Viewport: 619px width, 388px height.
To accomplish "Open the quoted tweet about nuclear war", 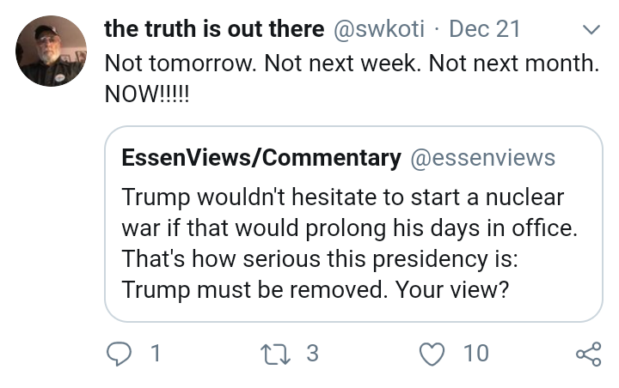I will pos(353,224).
